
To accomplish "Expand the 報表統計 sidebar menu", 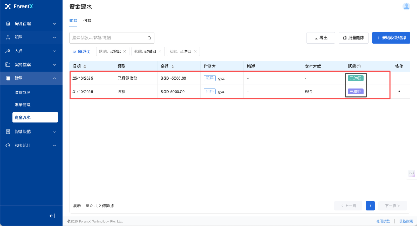I will 31,145.
